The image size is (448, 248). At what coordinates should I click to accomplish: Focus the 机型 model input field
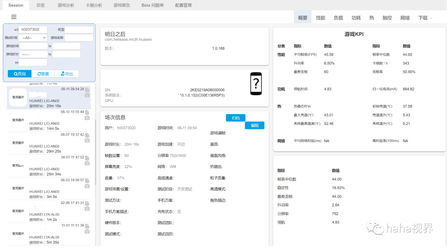click(x=79, y=29)
